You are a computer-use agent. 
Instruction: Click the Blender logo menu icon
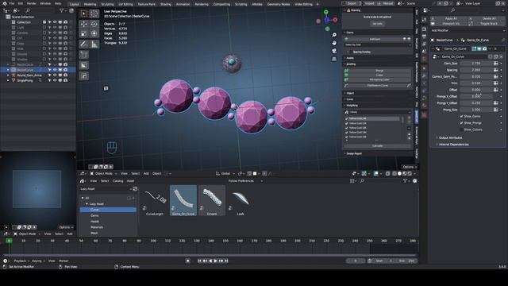4,3
